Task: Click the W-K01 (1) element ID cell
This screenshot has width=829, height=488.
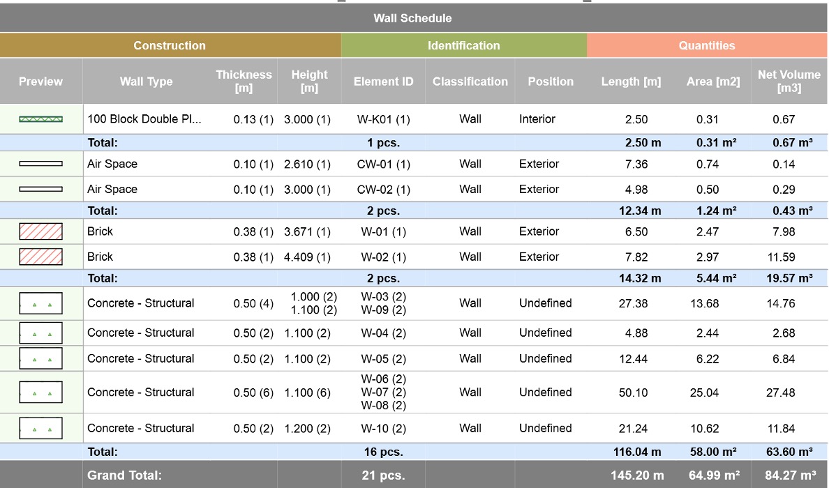Action: [x=383, y=119]
